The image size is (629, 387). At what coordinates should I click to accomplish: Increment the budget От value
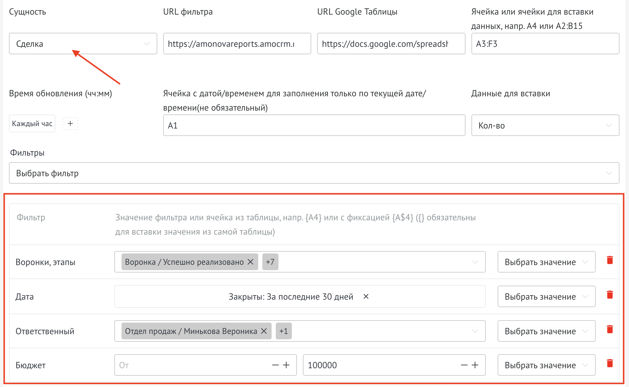point(286,365)
